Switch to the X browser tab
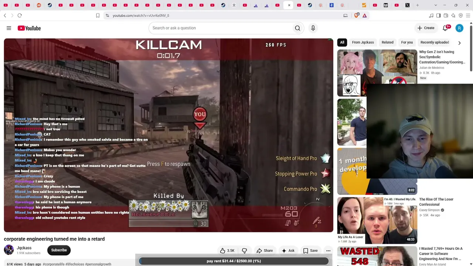Image resolution: width=473 pixels, height=266 pixels. coord(407,5)
